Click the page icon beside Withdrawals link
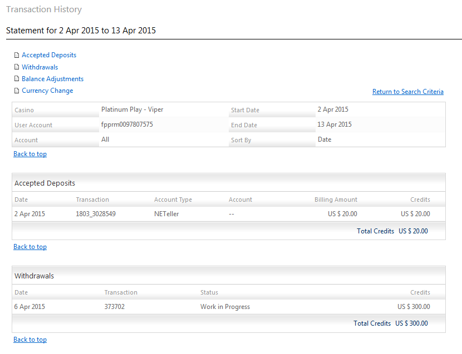 (x=17, y=67)
